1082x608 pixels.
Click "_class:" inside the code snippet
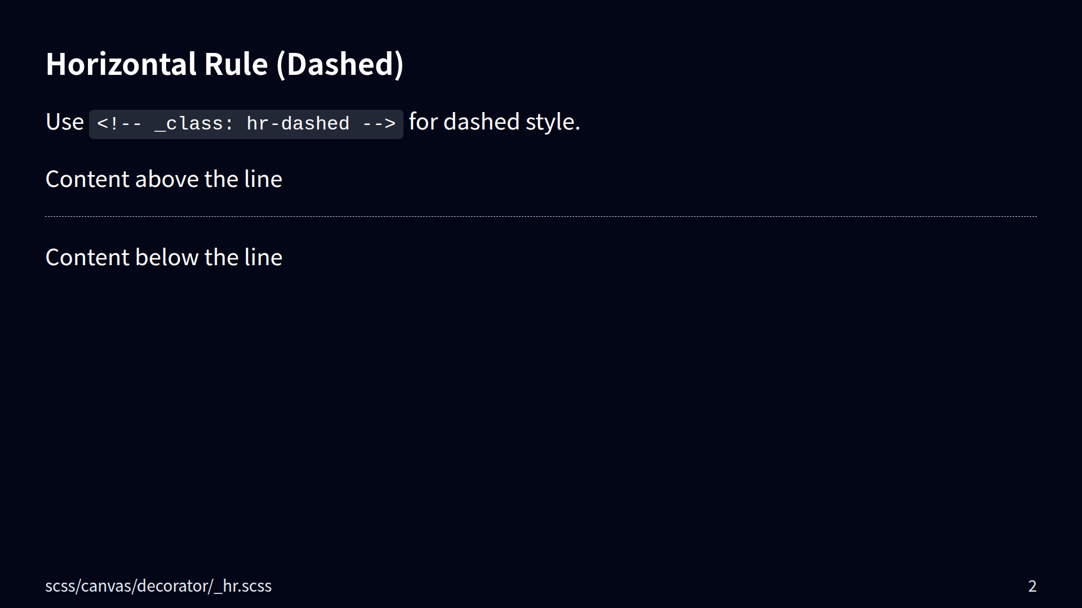pos(194,124)
